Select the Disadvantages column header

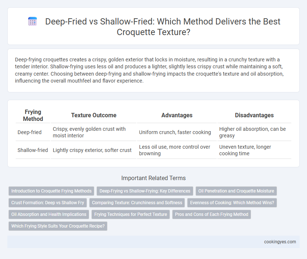click(254, 115)
